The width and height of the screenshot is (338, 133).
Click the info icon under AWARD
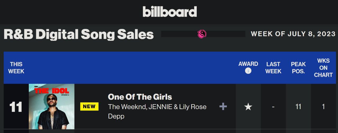click(248, 71)
